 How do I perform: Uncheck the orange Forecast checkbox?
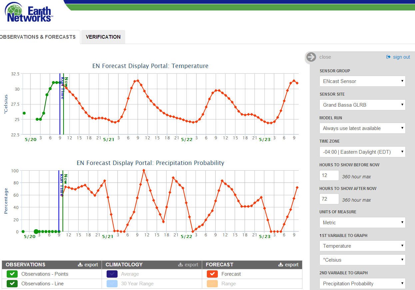pos(212,274)
